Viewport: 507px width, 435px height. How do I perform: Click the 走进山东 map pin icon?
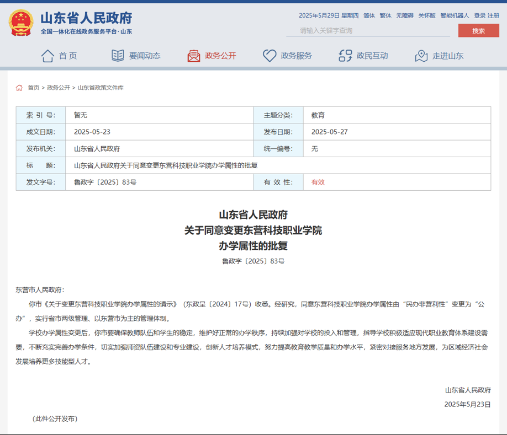[421, 56]
